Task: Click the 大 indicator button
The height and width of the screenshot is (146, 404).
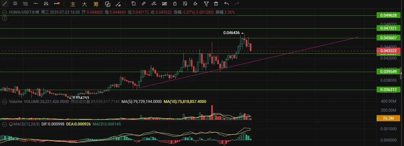Action: (84, 4)
